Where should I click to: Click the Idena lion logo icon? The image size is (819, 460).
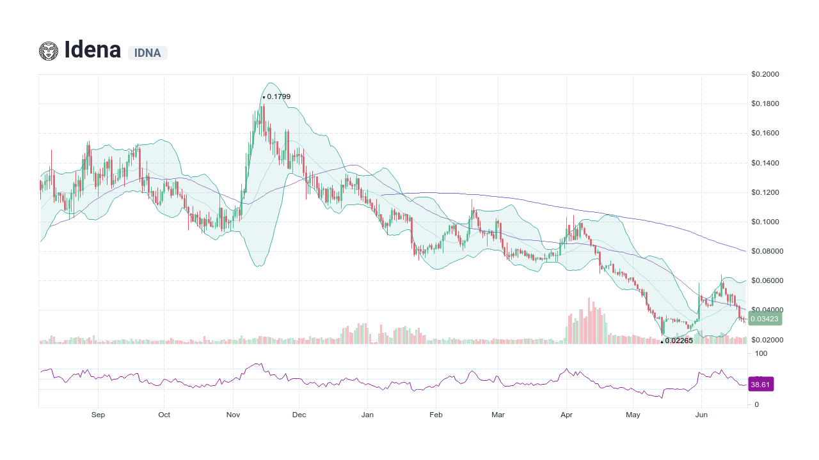[x=47, y=50]
